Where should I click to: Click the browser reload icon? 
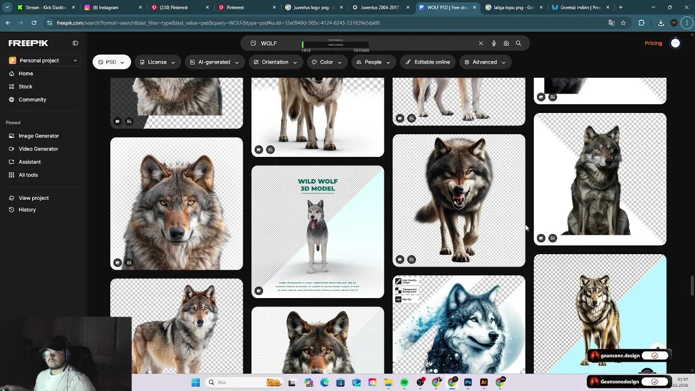(x=34, y=23)
